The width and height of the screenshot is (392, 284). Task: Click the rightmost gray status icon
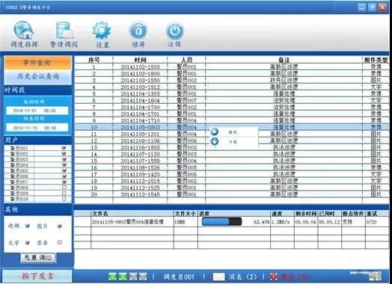(x=143, y=277)
